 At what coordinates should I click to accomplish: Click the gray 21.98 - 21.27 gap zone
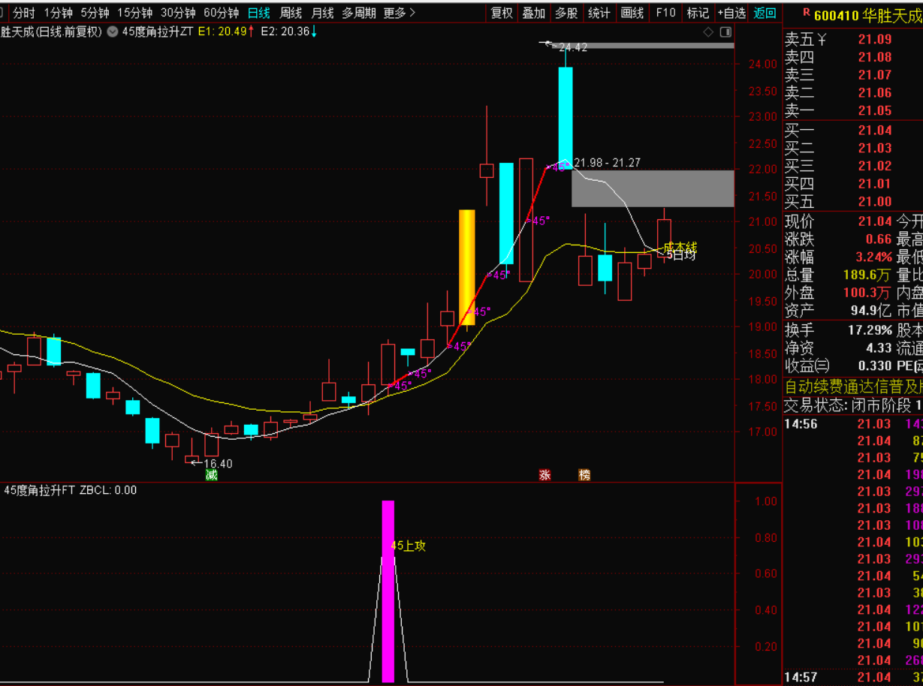tap(652, 188)
